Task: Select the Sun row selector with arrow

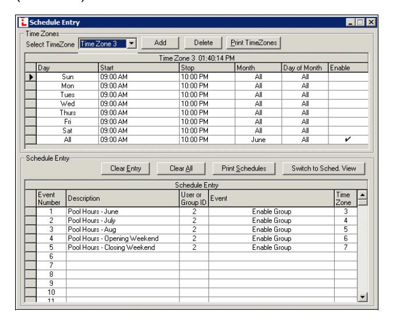Action: 31,77
